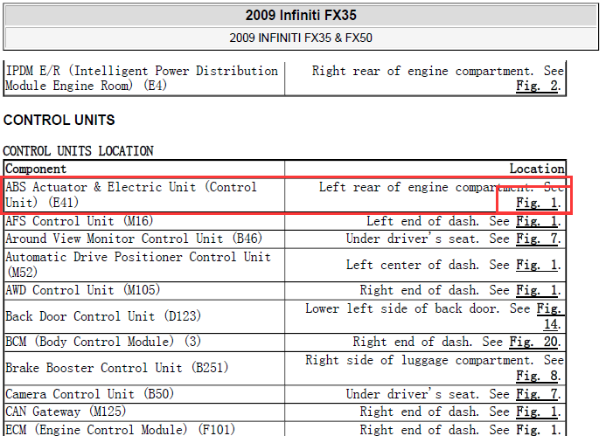The width and height of the screenshot is (613, 436).
Task: Open Fig. 8 link for Brake Booster Control Unit
Action: [x=538, y=376]
